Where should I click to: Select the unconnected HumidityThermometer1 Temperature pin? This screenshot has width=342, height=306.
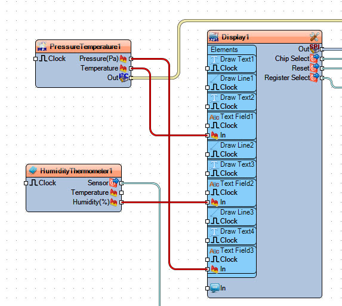tap(122, 192)
